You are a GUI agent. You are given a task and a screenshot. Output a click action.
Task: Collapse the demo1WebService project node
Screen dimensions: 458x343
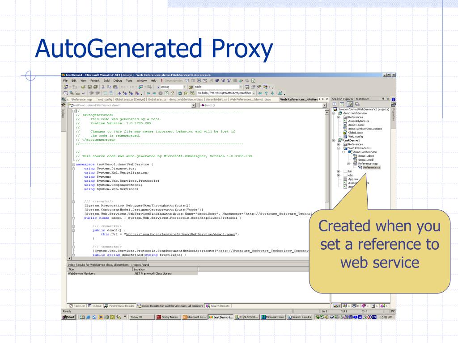coord(334,113)
